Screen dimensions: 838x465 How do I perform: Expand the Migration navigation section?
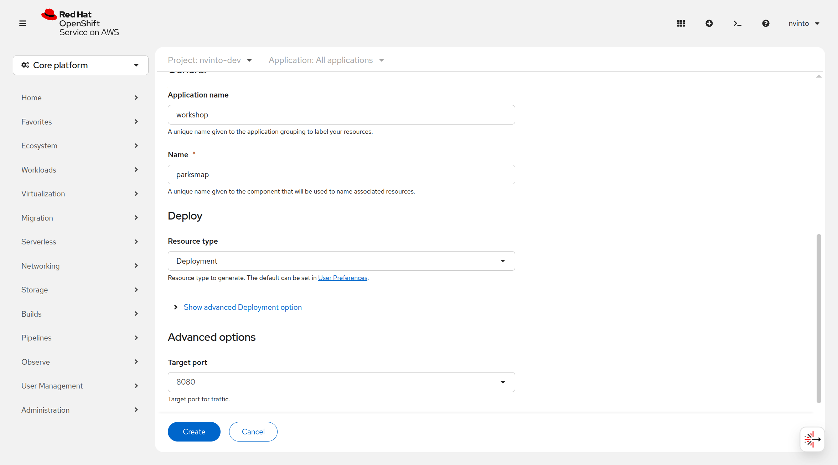[x=81, y=218]
